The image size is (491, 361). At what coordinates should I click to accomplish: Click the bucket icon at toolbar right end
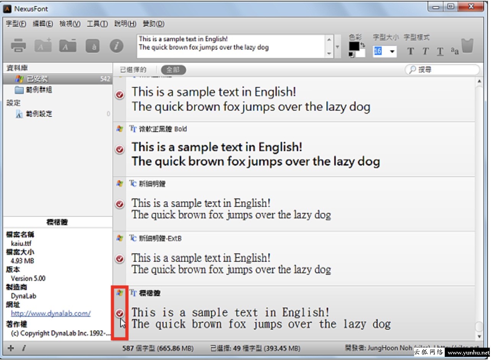pyautogui.click(x=468, y=45)
